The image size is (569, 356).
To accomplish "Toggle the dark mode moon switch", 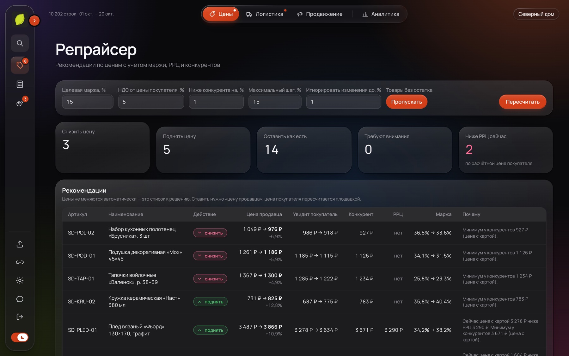I will click(x=20, y=337).
